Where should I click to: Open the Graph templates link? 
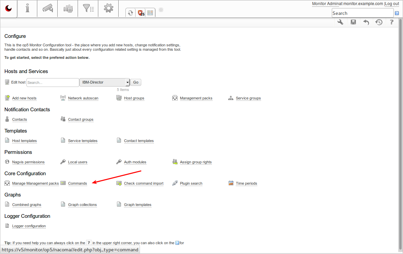point(138,205)
